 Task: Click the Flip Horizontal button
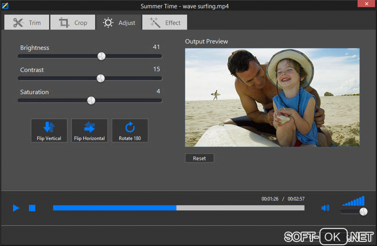pos(89,131)
